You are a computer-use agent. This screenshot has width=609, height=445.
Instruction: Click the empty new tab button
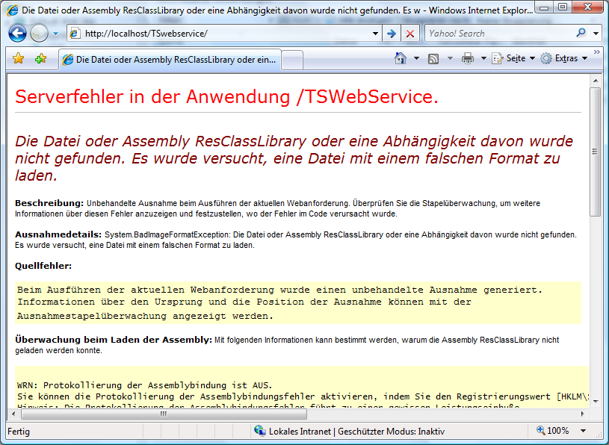[x=291, y=59]
